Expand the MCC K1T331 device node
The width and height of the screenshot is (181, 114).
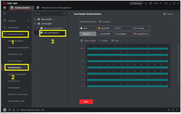[35, 19]
